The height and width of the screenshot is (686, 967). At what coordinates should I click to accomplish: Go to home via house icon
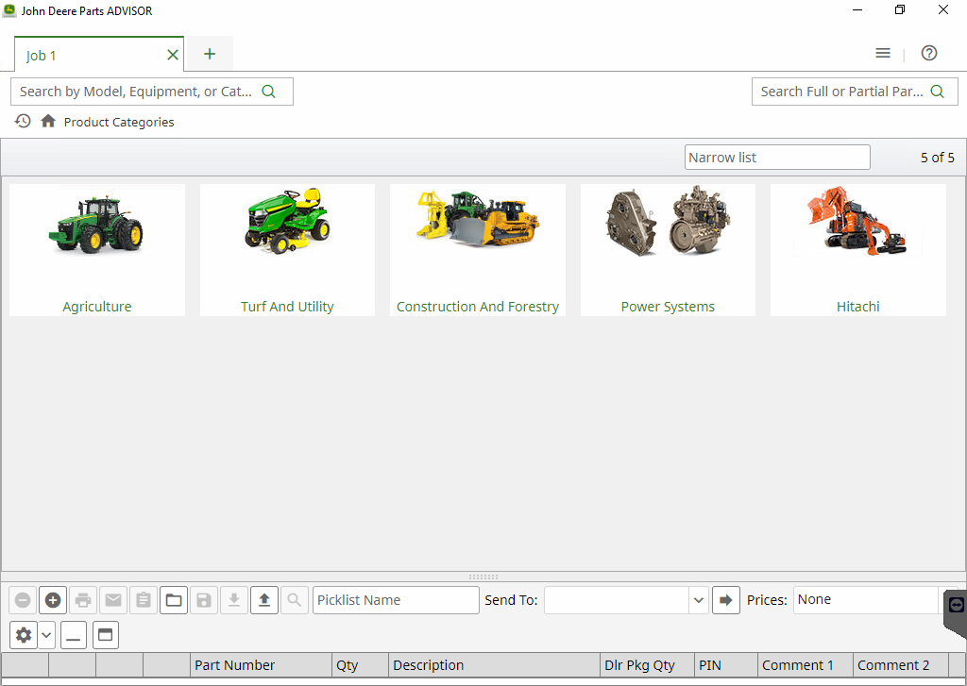coord(48,122)
